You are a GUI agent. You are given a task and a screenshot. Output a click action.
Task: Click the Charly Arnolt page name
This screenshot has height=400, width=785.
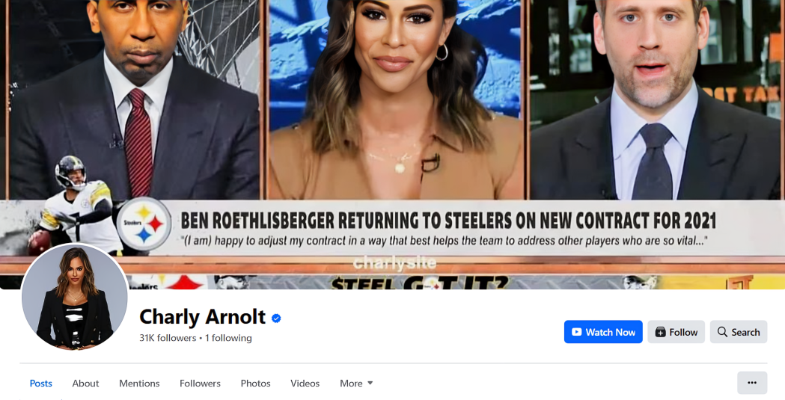pyautogui.click(x=202, y=317)
